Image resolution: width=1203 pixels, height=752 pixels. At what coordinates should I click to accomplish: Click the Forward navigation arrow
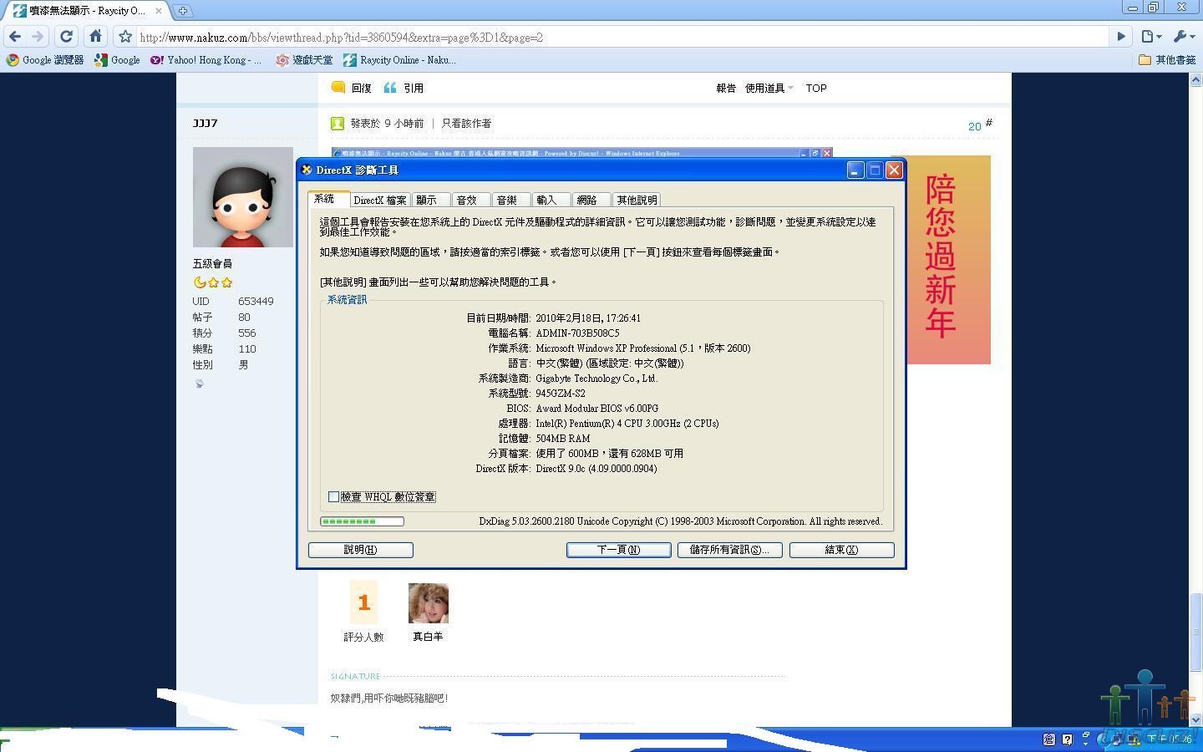pos(38,37)
